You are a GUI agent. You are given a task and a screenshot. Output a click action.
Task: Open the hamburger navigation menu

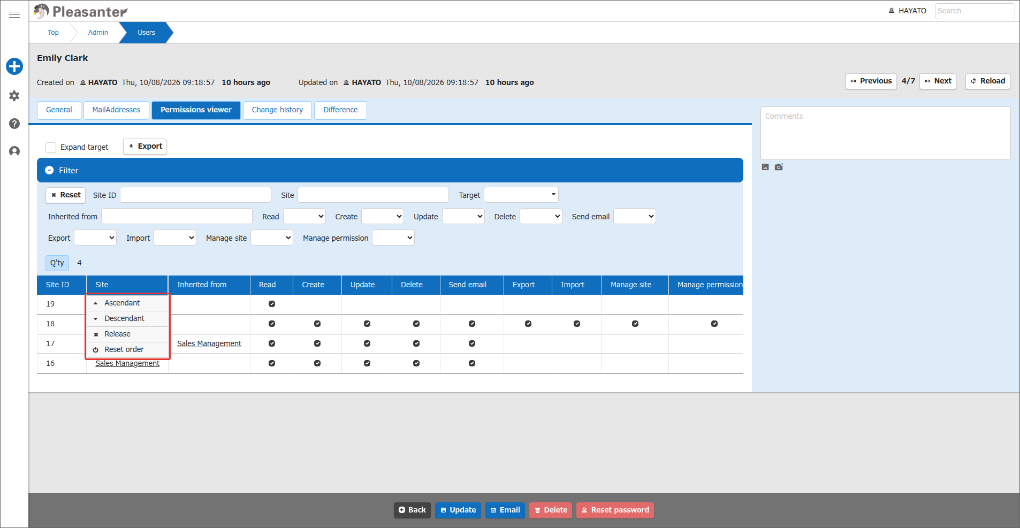click(14, 15)
